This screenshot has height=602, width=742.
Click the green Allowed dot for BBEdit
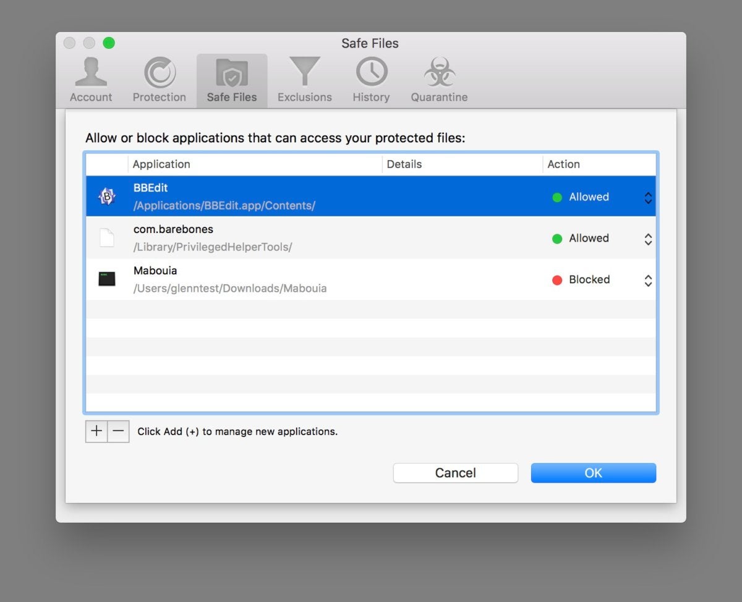[x=557, y=197]
